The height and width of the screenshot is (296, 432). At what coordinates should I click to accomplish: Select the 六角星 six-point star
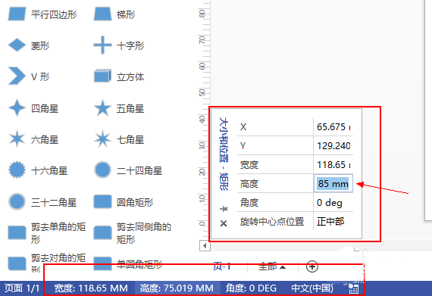pyautogui.click(x=33, y=139)
